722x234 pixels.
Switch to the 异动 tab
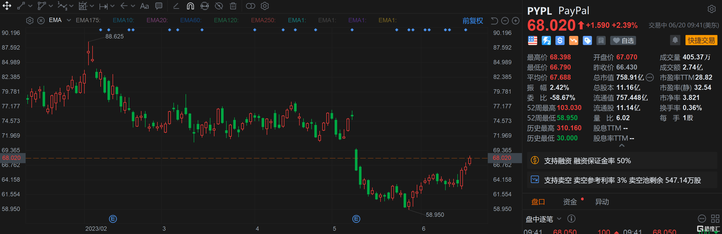(x=602, y=202)
